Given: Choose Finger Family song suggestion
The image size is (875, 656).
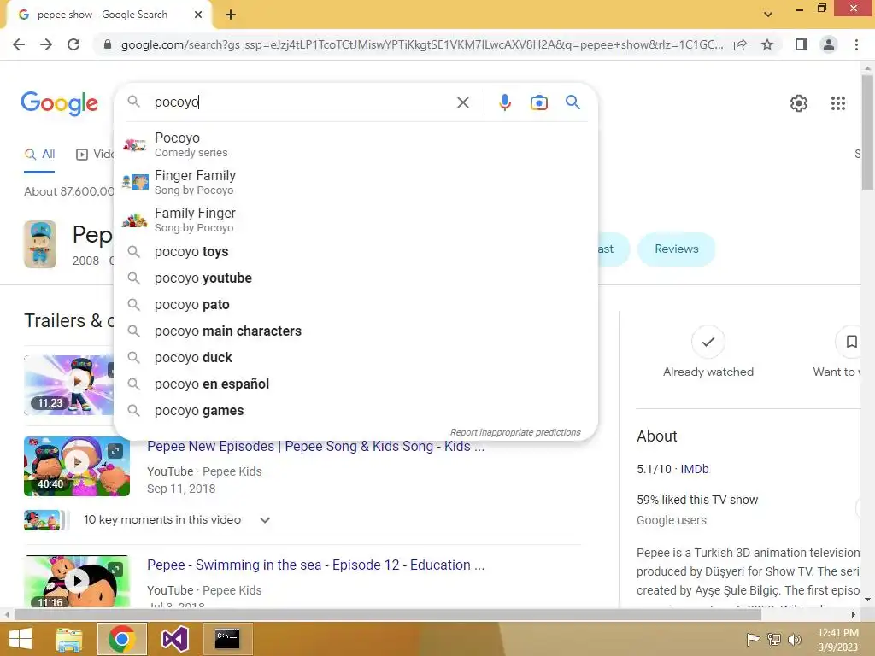Looking at the screenshot, I should coord(355,182).
